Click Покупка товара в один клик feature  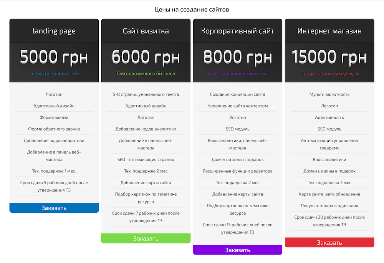[329, 206]
